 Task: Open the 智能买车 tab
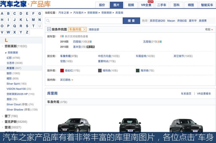point(207,5)
